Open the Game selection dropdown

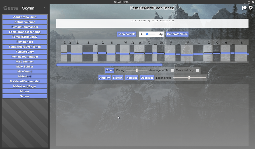(x=34, y=8)
